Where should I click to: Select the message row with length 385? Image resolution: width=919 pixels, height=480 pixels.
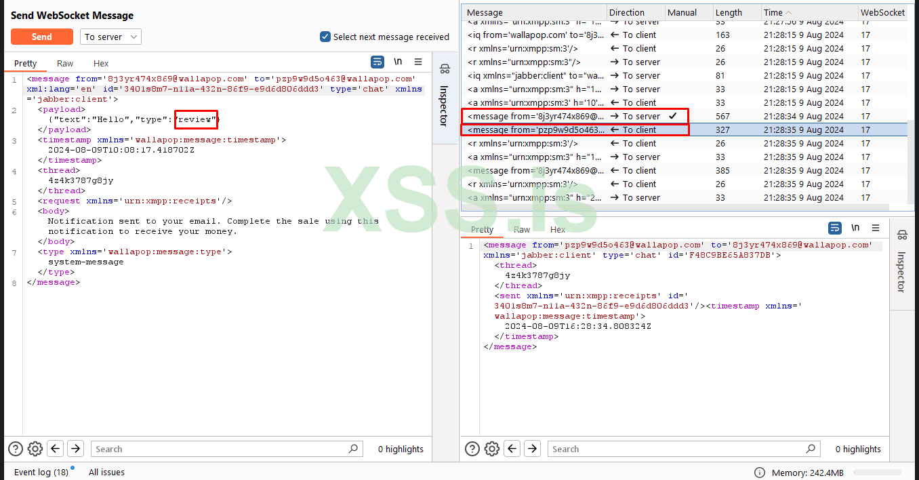tap(685, 170)
